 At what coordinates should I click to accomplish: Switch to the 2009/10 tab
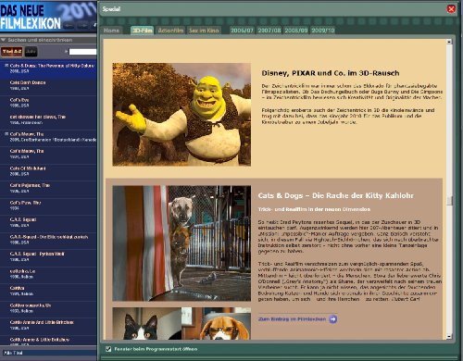pyautogui.click(x=323, y=31)
